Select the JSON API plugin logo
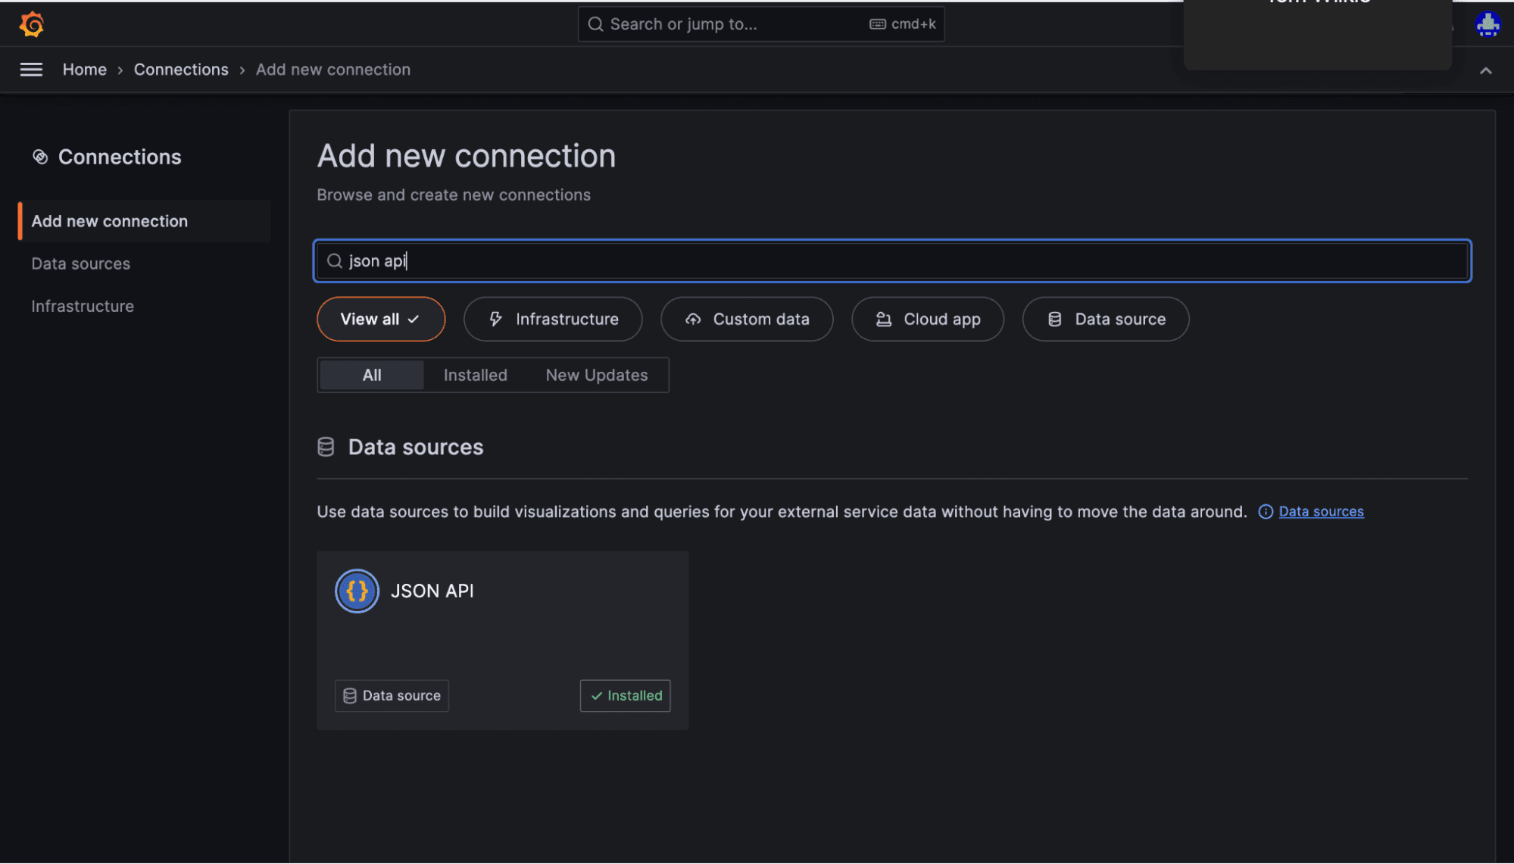The width and height of the screenshot is (1514, 864). pos(356,591)
